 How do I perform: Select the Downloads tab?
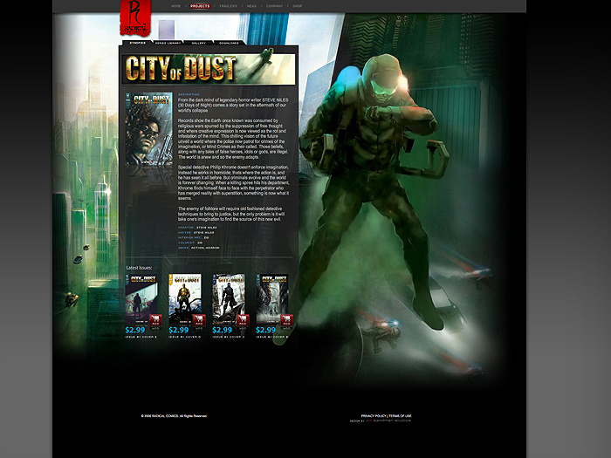229,41
